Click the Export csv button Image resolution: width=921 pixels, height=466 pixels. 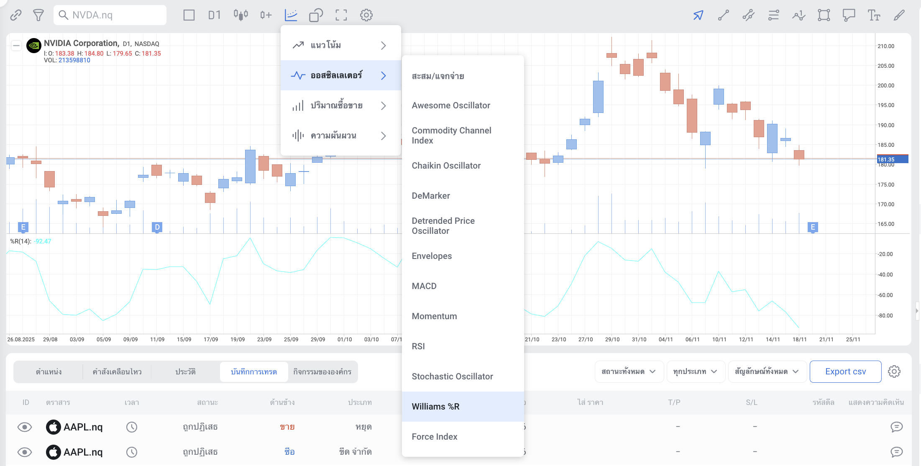pyautogui.click(x=845, y=371)
